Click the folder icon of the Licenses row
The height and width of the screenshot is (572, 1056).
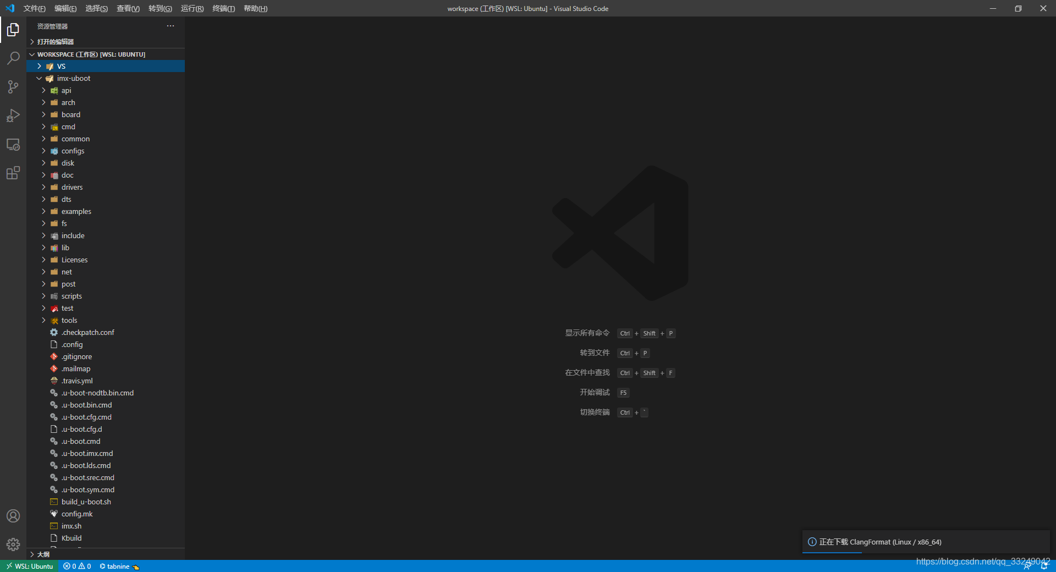(x=54, y=260)
